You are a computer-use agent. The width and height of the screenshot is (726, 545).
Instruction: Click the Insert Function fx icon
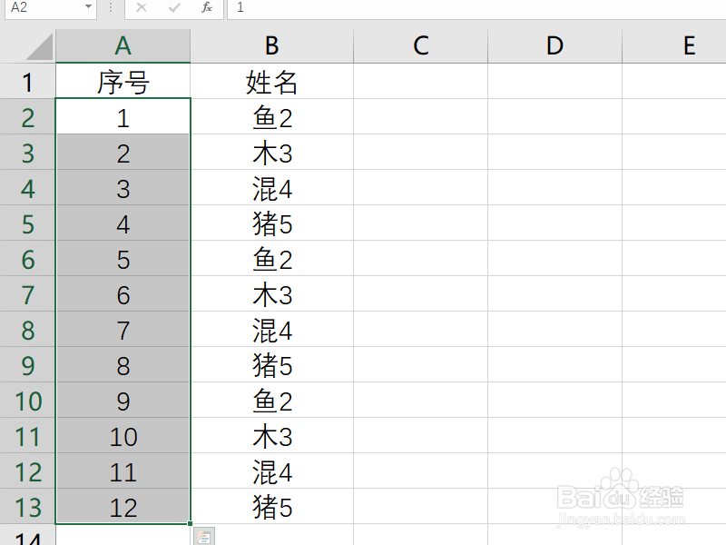[207, 7]
